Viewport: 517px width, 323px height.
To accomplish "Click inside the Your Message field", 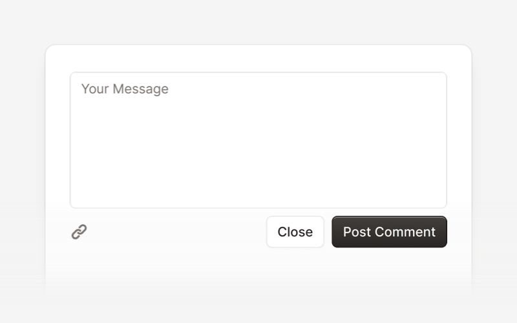I will click(258, 140).
